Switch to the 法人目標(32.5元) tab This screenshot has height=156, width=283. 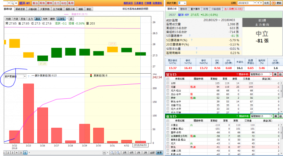click(233, 9)
